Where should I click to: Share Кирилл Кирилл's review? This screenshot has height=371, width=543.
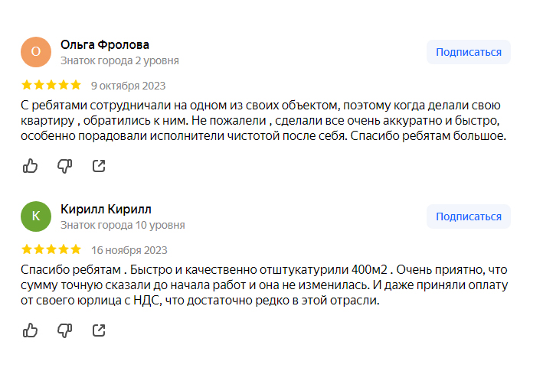(x=99, y=330)
